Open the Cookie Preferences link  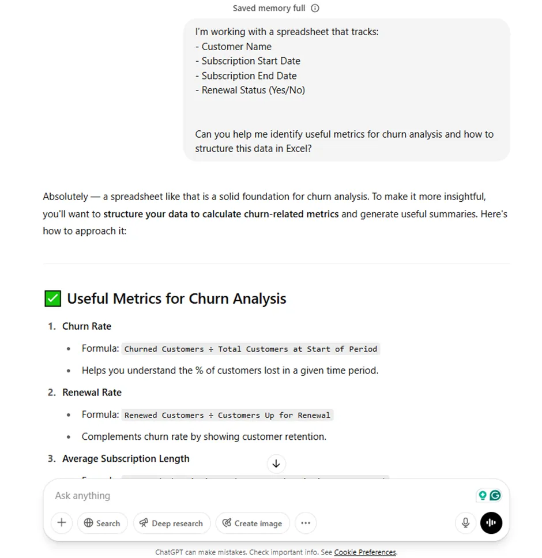(x=365, y=552)
